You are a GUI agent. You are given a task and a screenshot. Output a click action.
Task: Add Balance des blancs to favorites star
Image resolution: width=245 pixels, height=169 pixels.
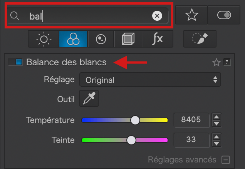click(216, 62)
